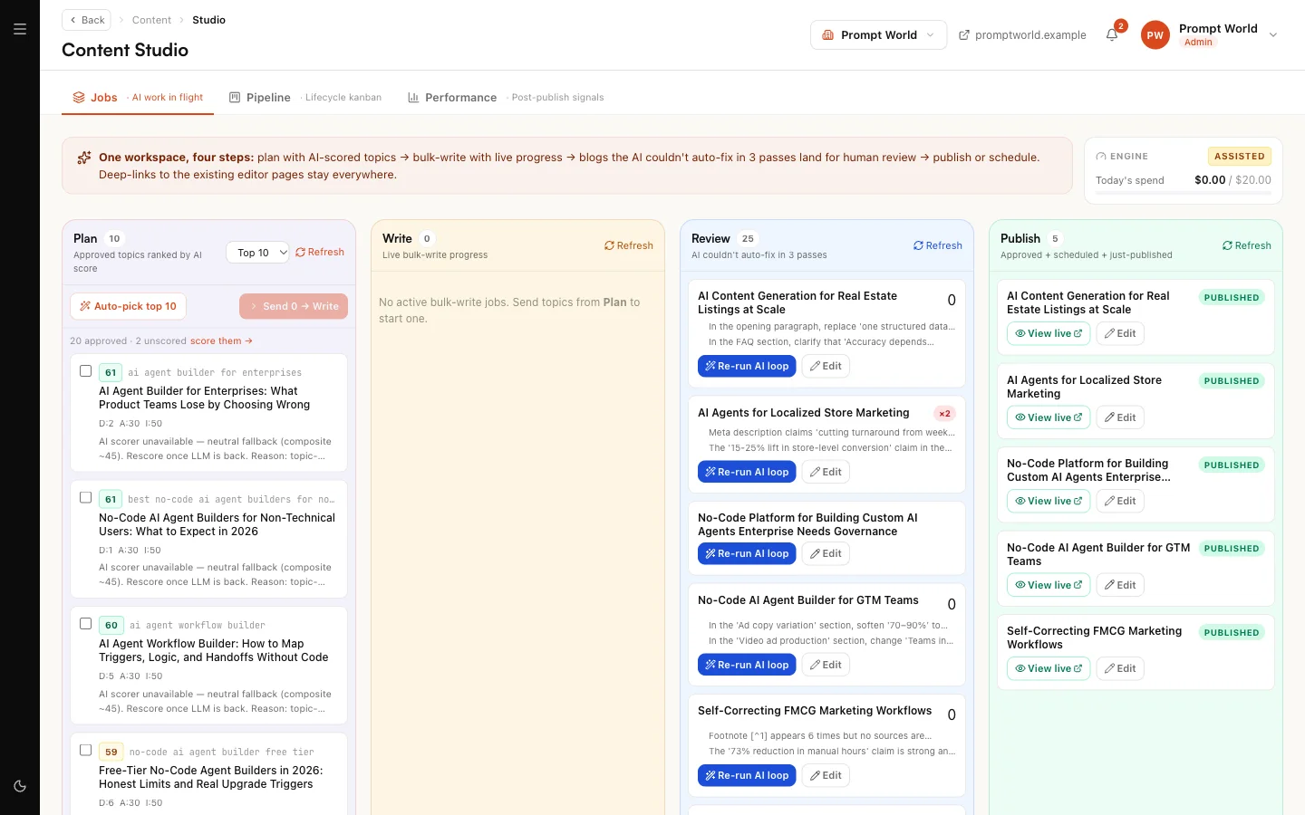This screenshot has height=815, width=1305.
Task: Go Back using the breadcrumb button
Action: click(x=87, y=20)
